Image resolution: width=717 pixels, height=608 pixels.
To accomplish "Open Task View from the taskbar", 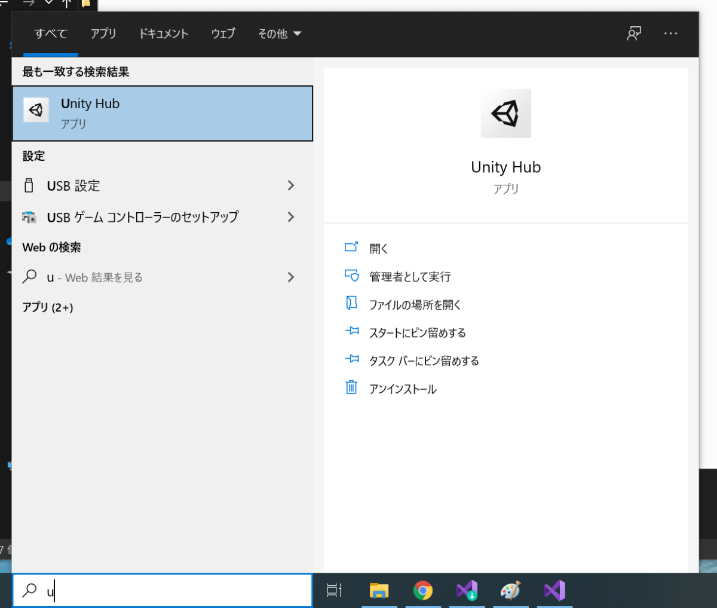I will pos(334,591).
